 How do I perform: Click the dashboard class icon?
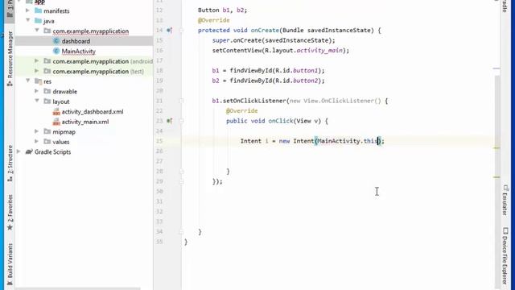click(56, 41)
